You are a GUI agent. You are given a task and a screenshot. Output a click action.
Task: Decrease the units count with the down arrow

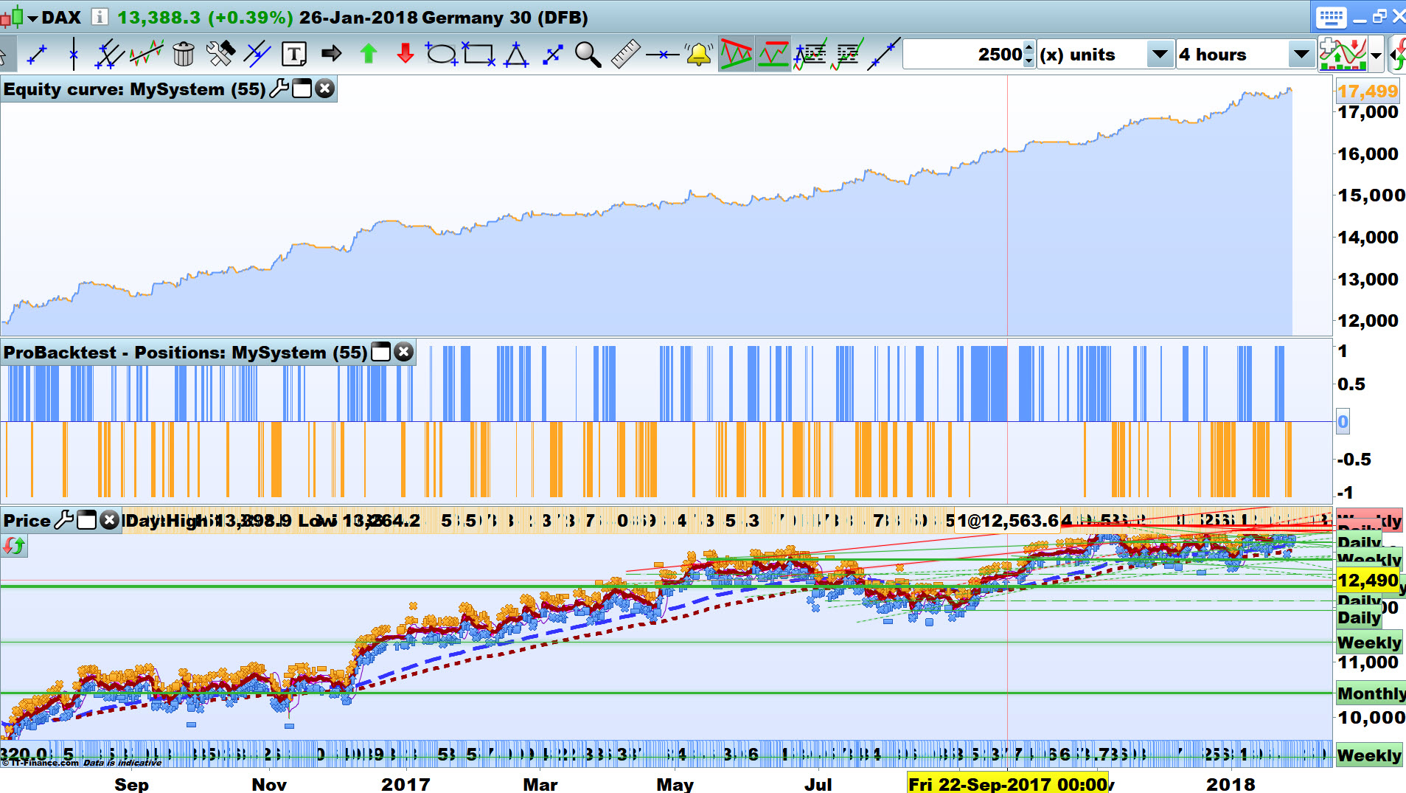pos(1030,62)
